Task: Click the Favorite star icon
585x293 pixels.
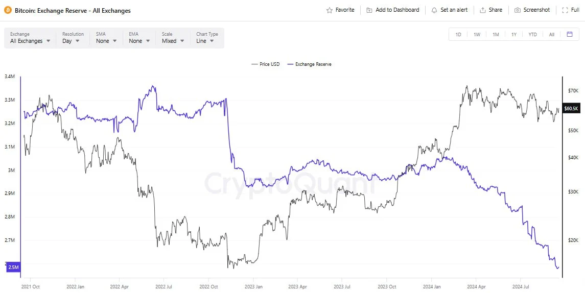Action: pyautogui.click(x=330, y=10)
